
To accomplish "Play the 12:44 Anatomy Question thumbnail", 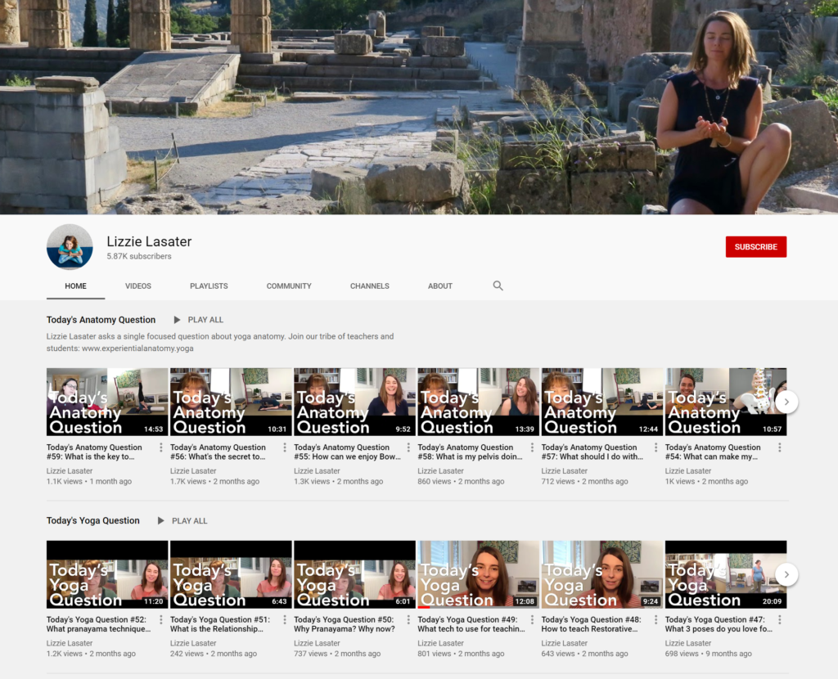I will (601, 402).
